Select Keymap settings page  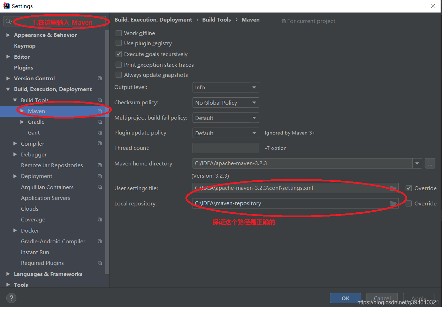click(24, 46)
